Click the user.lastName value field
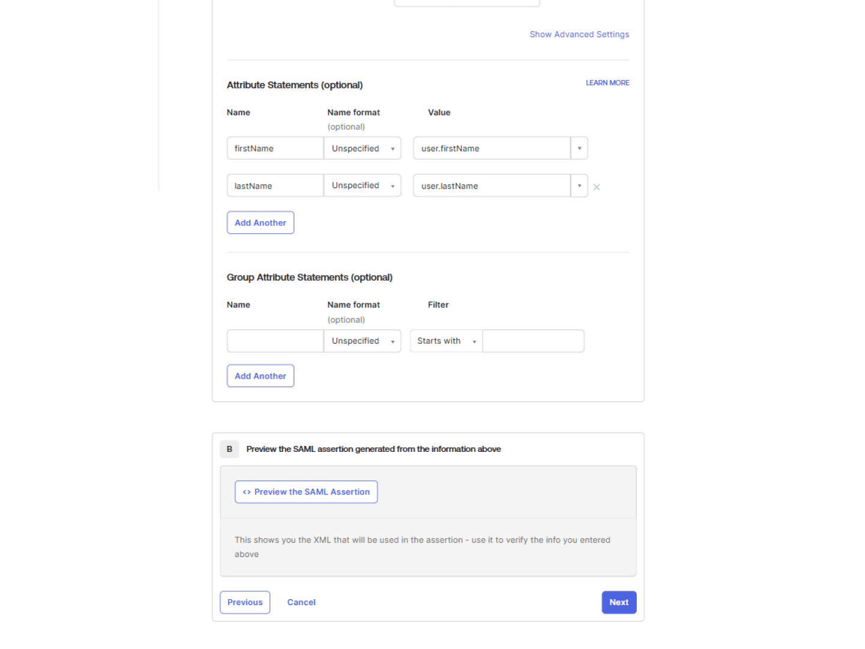 click(491, 186)
